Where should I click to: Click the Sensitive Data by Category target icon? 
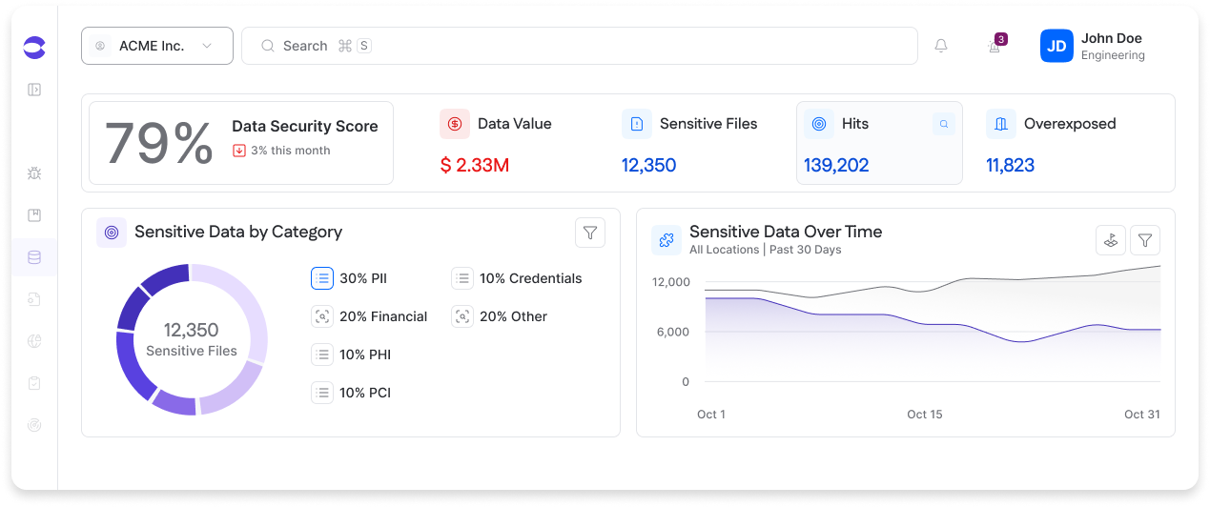click(x=112, y=233)
